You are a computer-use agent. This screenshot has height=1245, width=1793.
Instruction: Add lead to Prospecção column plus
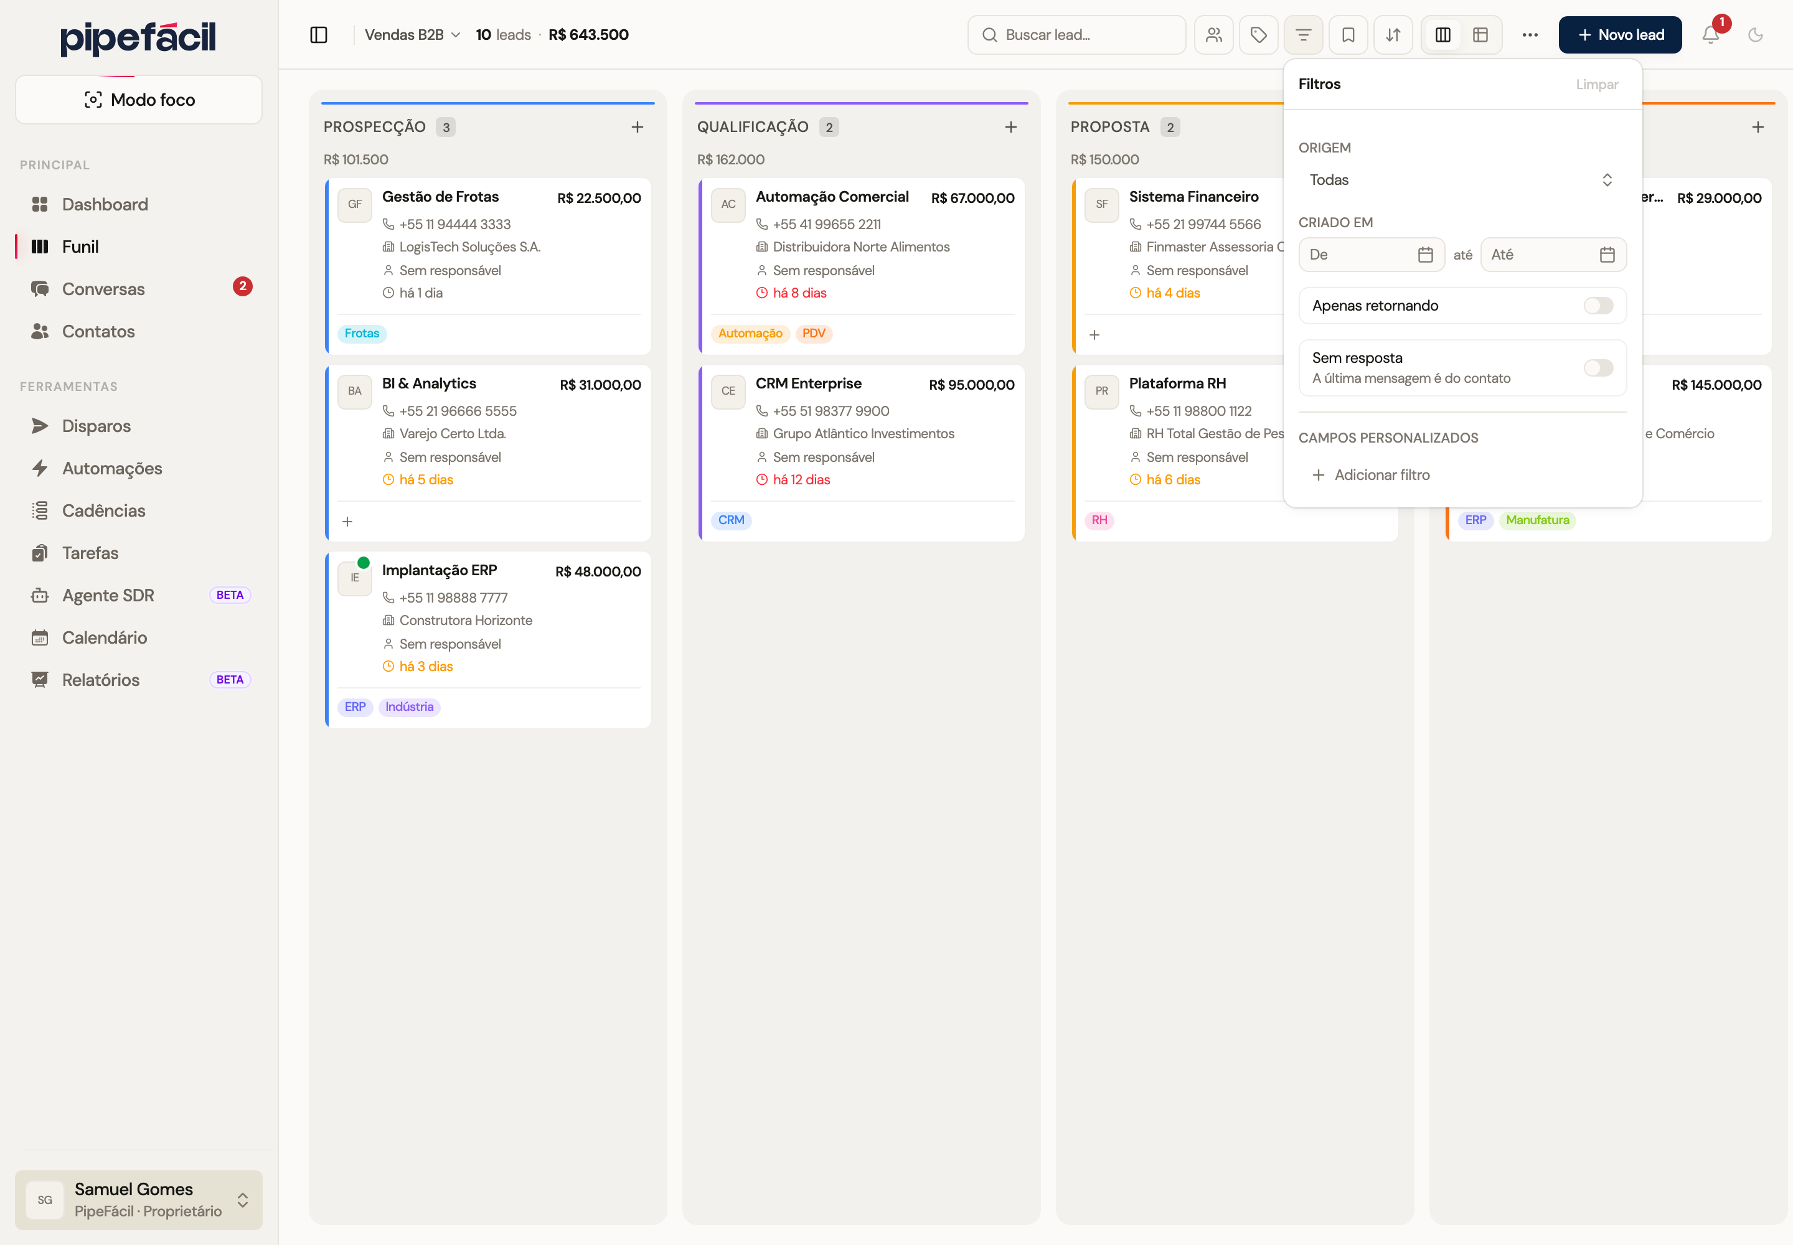click(638, 127)
